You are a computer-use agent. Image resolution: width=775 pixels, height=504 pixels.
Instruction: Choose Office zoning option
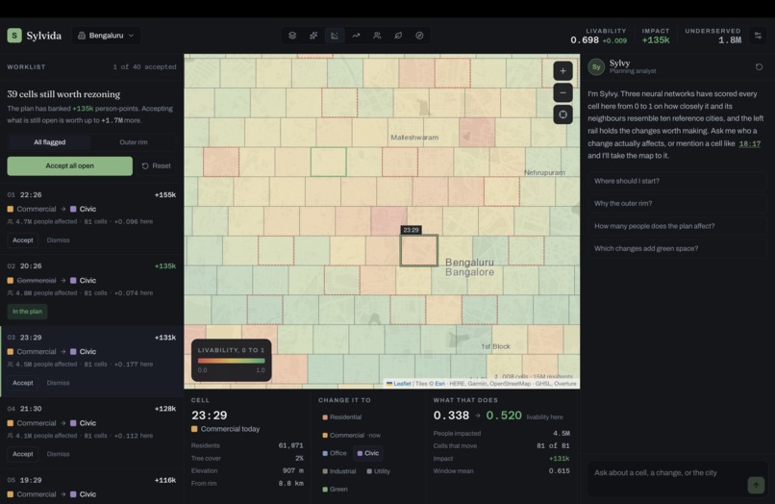[x=335, y=453]
